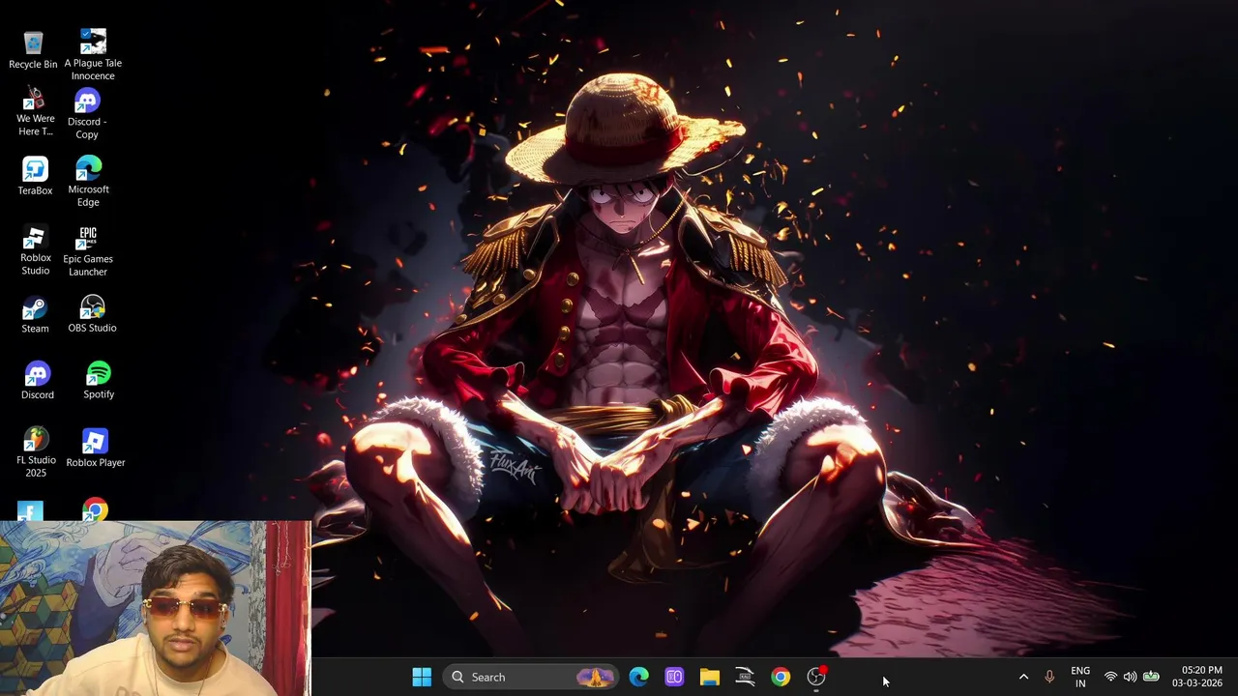The width and height of the screenshot is (1238, 696).
Task: Switch the ENG IN input language
Action: click(1080, 677)
